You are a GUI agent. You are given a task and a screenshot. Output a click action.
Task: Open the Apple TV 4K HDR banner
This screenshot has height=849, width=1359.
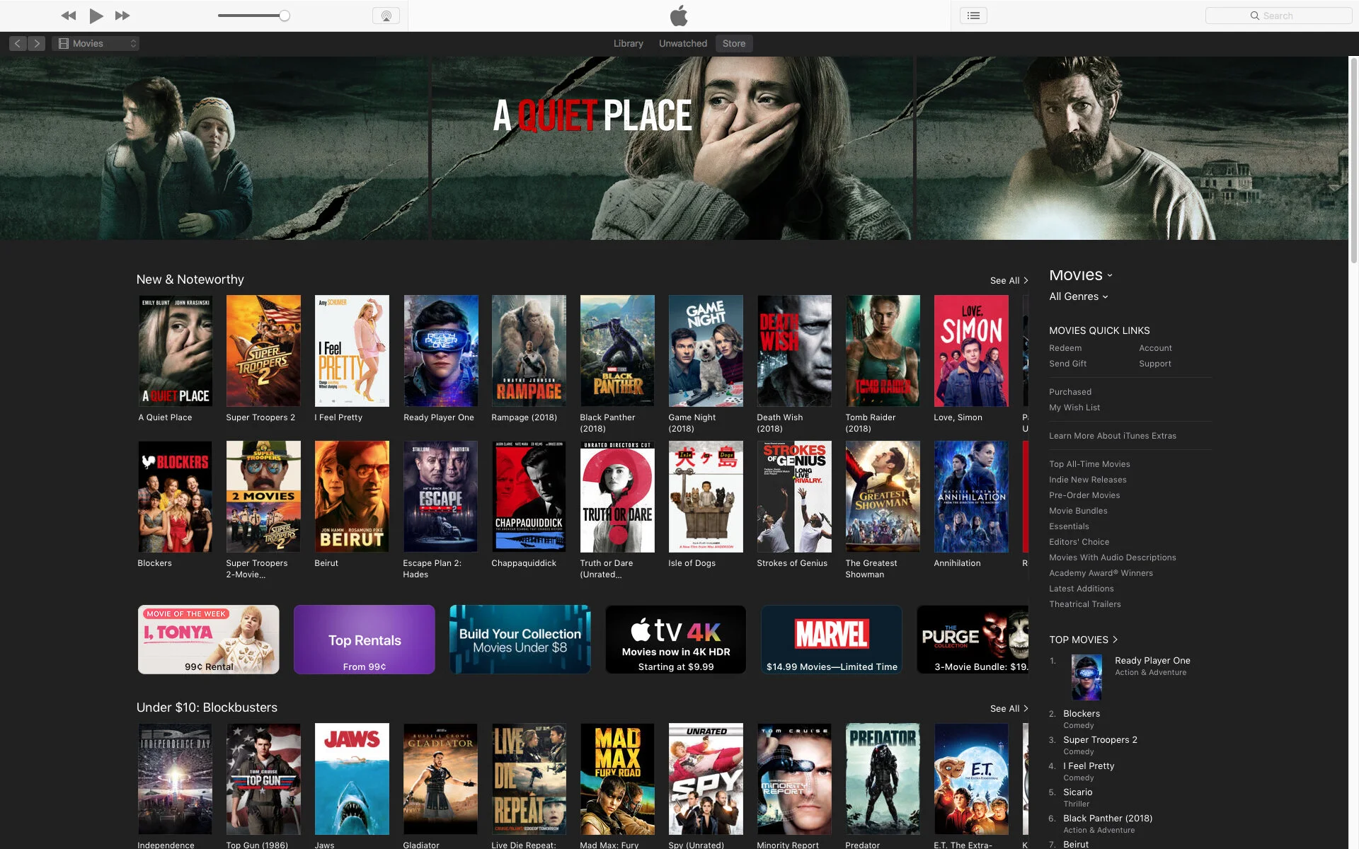tap(675, 640)
